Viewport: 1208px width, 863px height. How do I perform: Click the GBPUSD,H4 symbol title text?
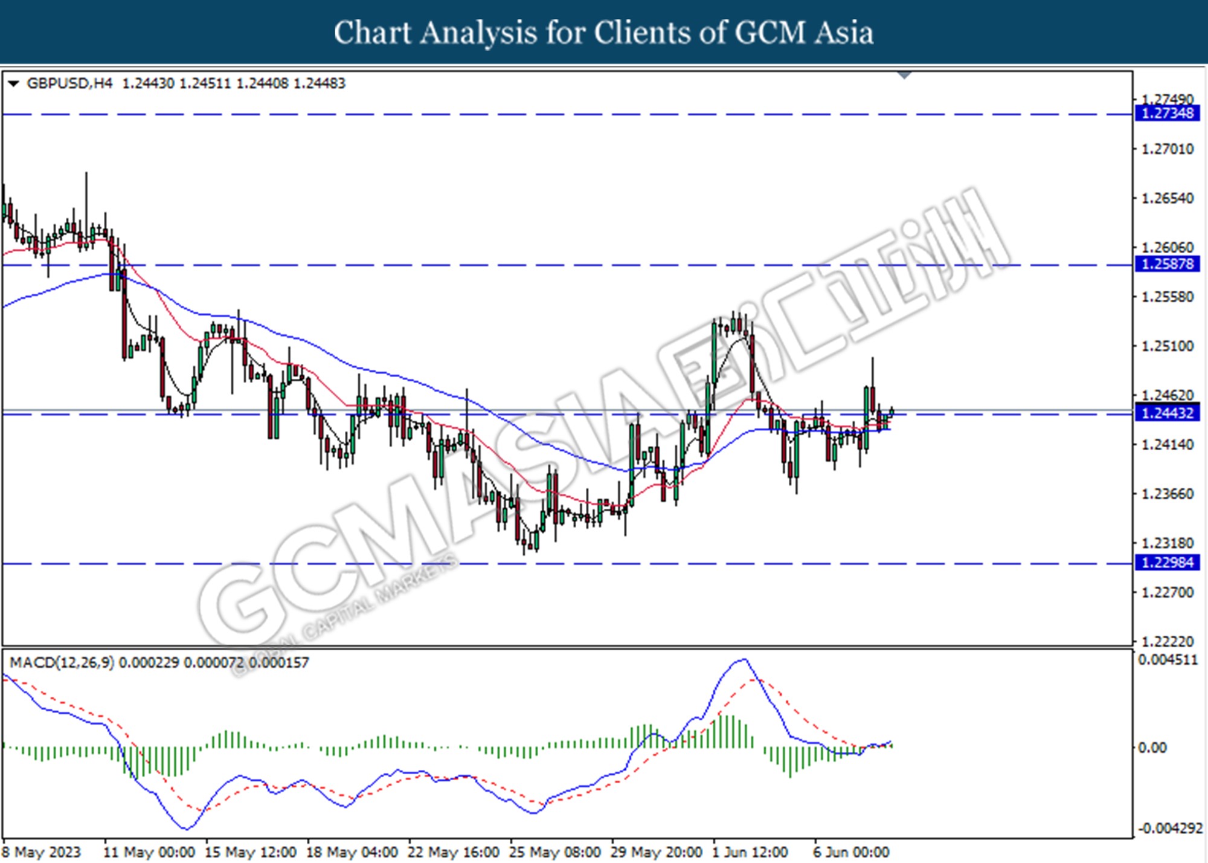69,83
